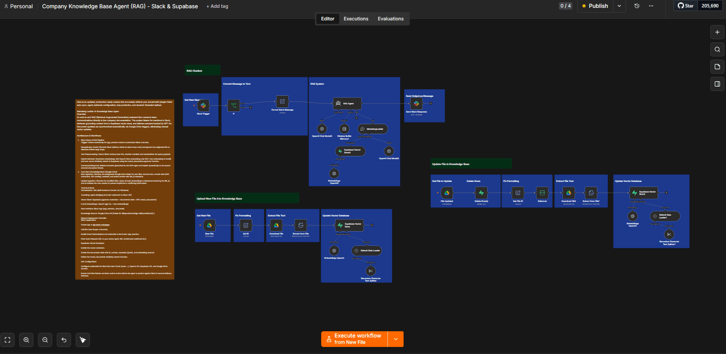Open the Default Data Loader node

coord(367,251)
